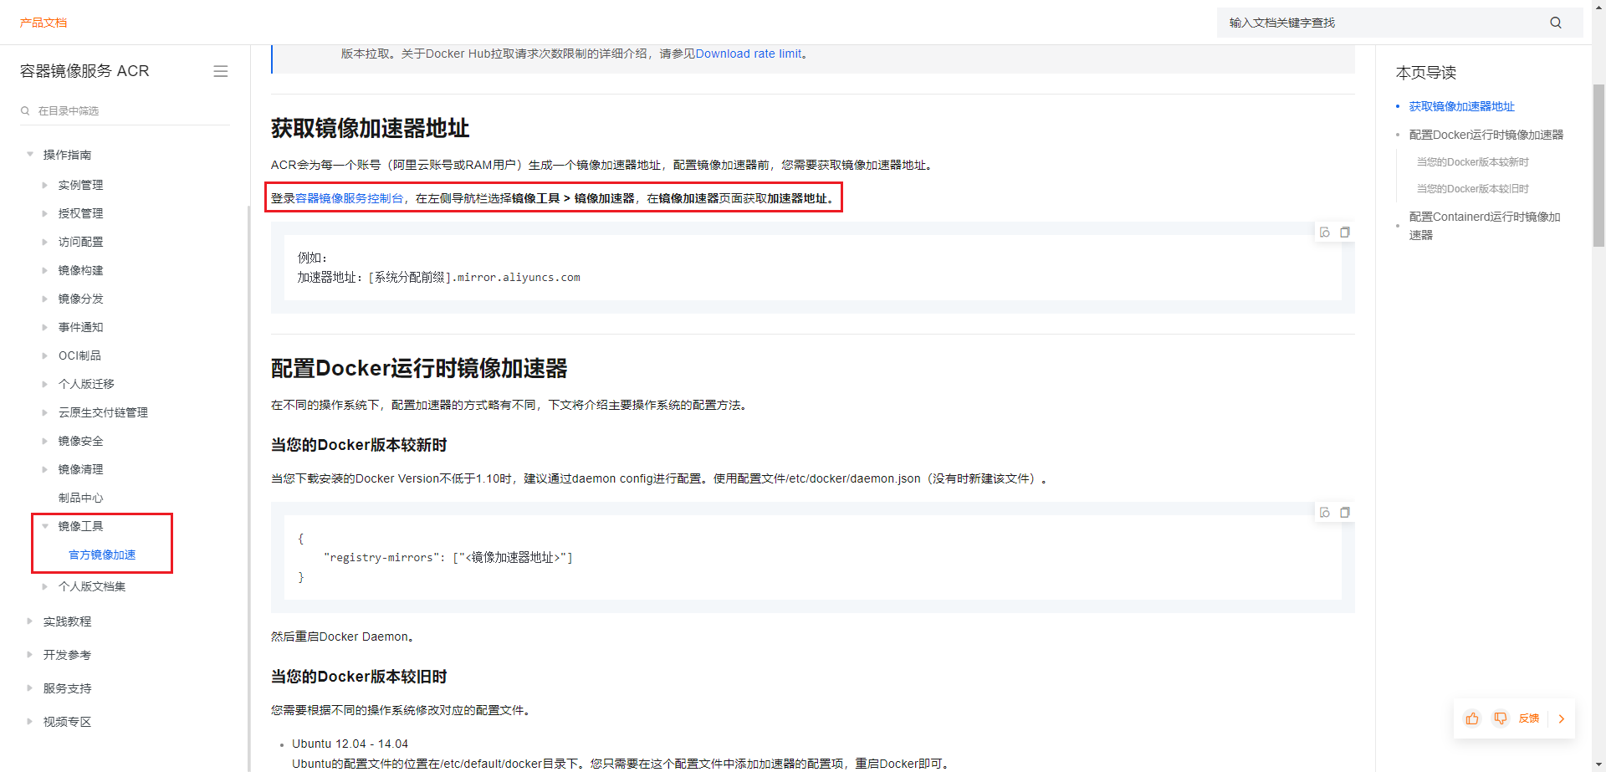Copy the registry-mirrors JSON code block
Screen dimensions: 1606x772
[1345, 513]
